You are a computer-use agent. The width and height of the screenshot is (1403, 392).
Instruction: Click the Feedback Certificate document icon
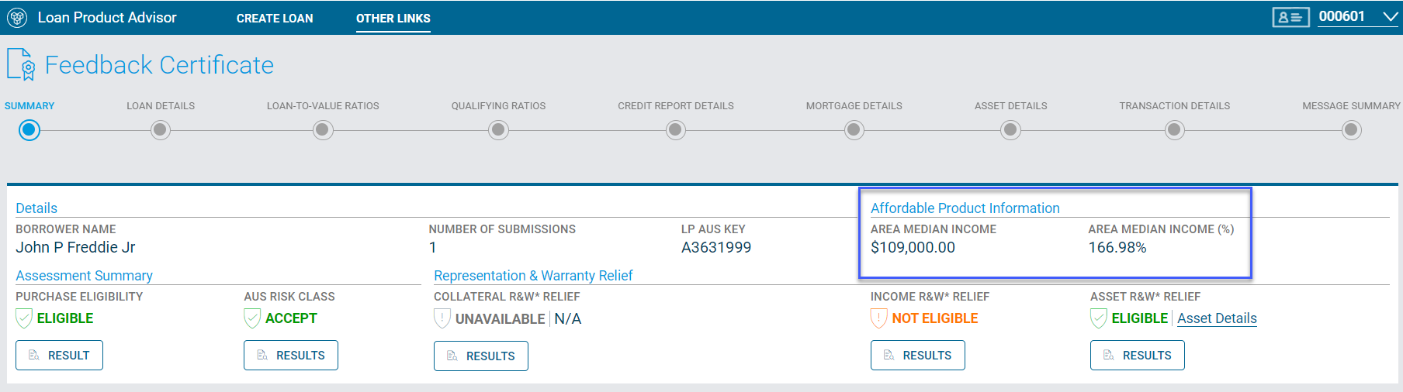tap(21, 64)
